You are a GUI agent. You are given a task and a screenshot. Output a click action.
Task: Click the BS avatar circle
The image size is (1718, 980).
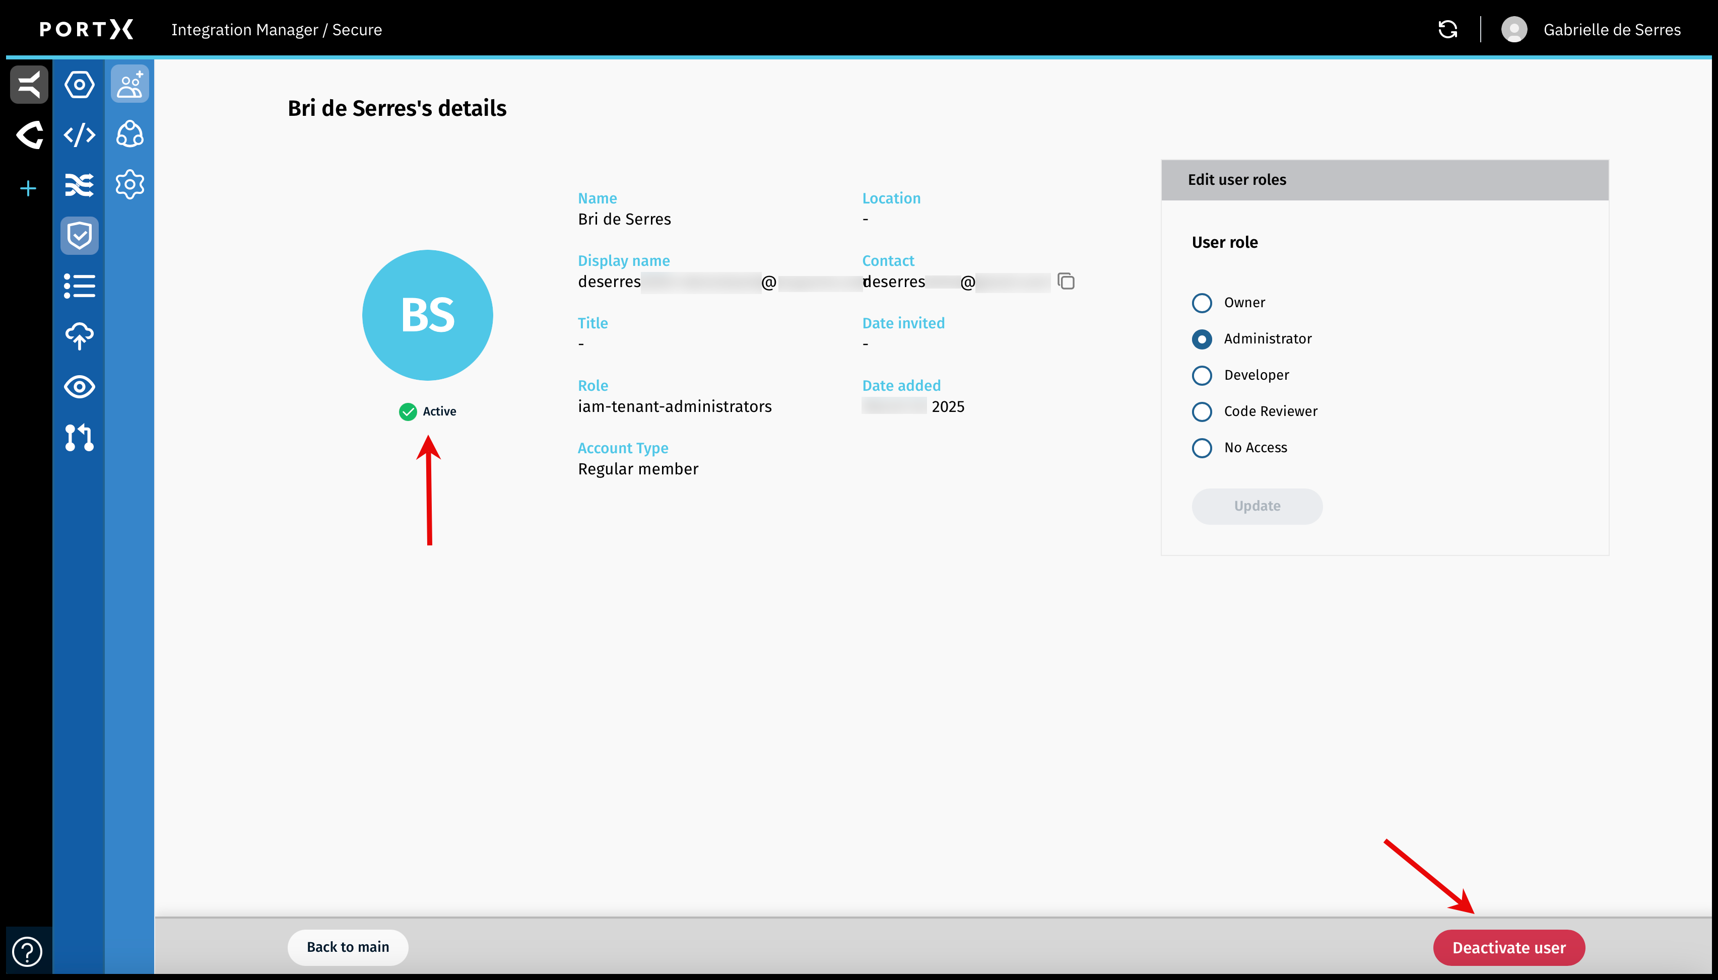427,315
